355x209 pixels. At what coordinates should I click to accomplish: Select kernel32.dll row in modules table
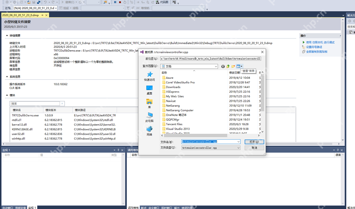(64, 124)
